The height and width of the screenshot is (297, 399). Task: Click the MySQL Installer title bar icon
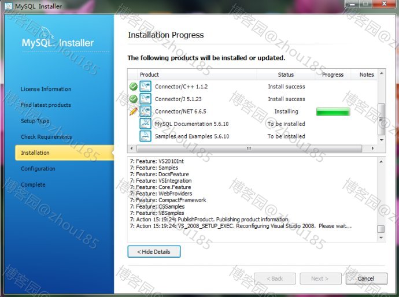tap(9, 6)
